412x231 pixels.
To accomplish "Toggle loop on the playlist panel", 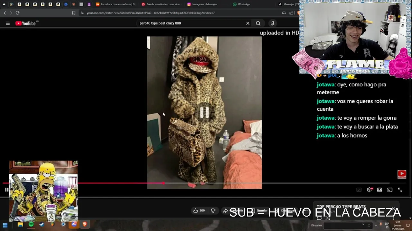I will [319, 218].
